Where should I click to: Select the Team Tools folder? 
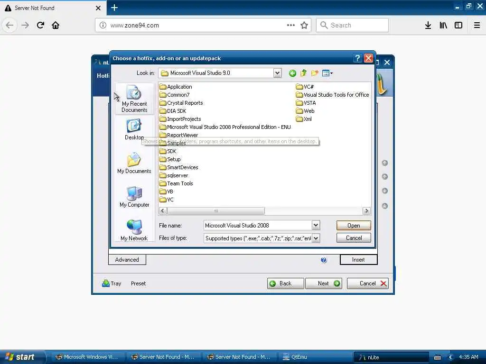(x=176, y=183)
